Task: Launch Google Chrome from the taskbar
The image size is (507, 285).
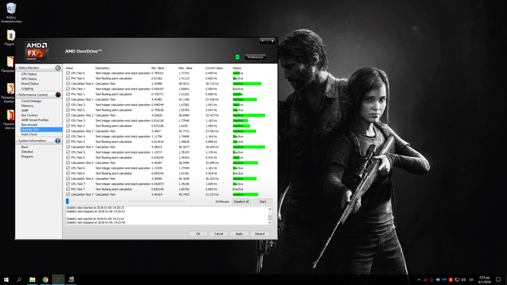Action: (45, 279)
